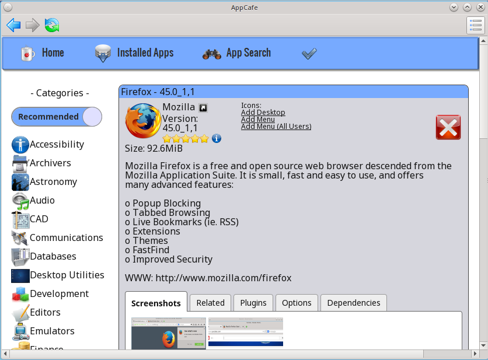
Task: Open the first Firefox screenshot thumbnail
Action: click(x=169, y=333)
